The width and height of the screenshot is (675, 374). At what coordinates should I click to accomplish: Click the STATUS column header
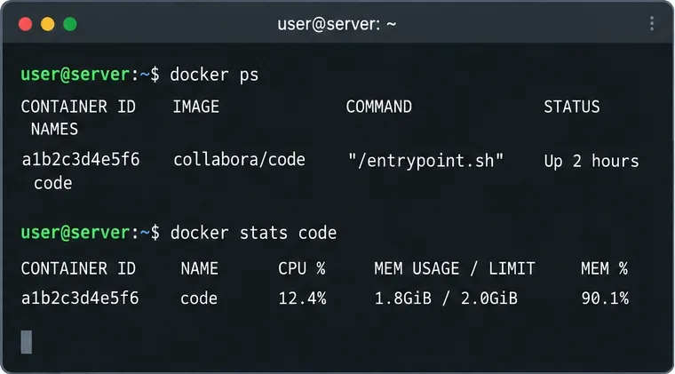(572, 107)
